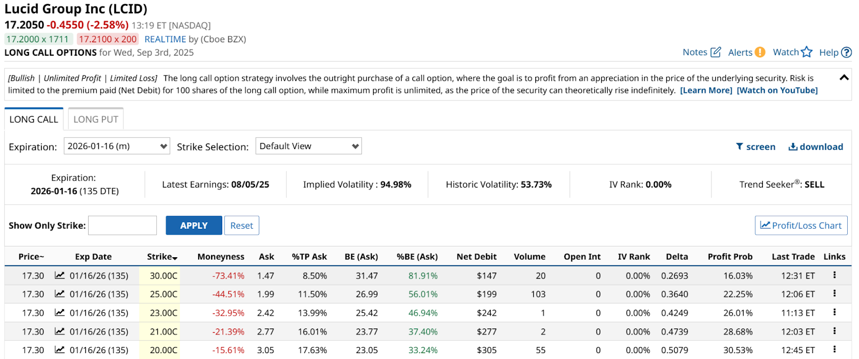Open the links menu for the 23.00C row
The height and width of the screenshot is (359, 859).
coord(834,312)
